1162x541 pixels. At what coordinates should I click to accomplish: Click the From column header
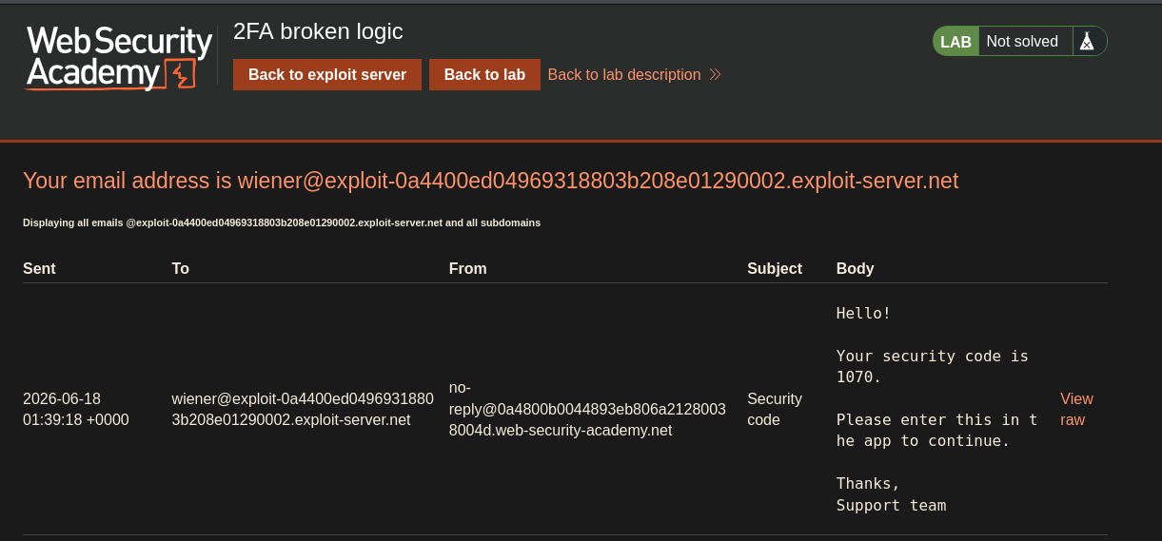468,269
